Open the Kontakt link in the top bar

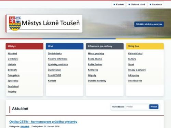click(119, 4)
